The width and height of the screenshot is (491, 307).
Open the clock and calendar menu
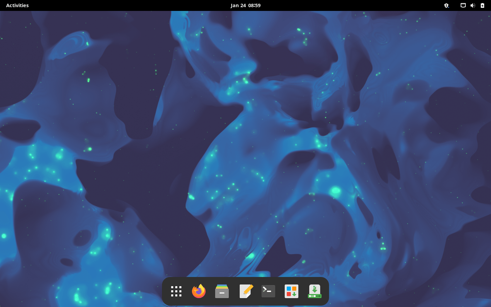tap(245, 5)
